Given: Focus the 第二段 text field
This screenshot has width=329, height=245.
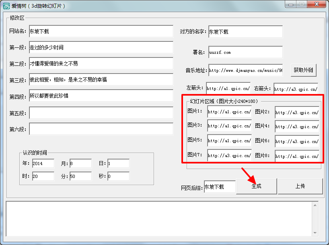Looking at the screenshot, I should tap(101, 63).
